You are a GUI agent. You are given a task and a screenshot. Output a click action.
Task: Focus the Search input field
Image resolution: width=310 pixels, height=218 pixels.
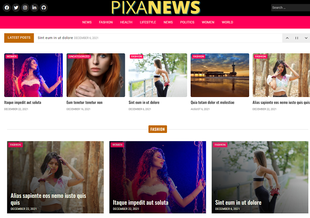290,8
